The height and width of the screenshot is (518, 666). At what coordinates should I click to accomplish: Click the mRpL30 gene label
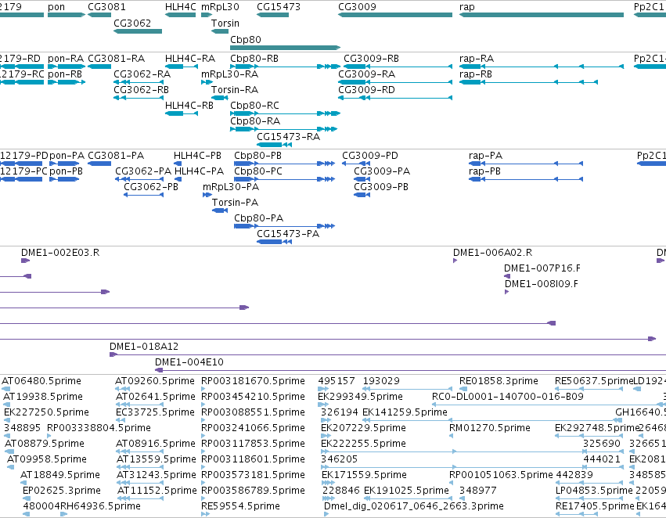[x=220, y=7]
